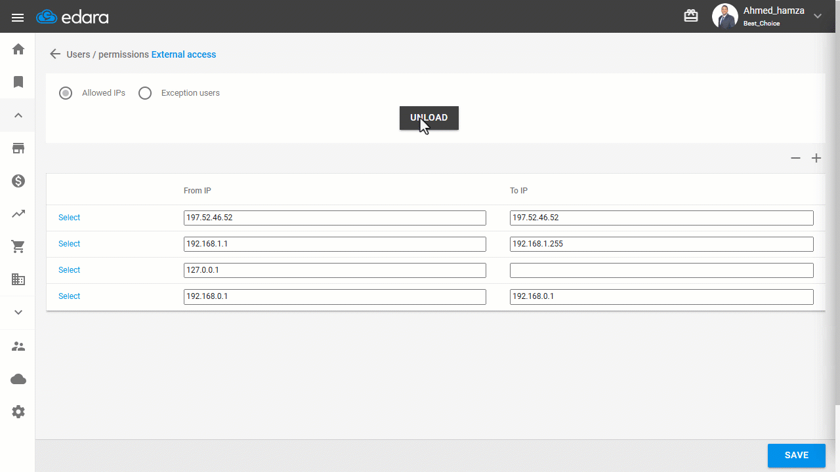Click the edara logo
This screenshot has width=840, height=472.
(x=72, y=17)
